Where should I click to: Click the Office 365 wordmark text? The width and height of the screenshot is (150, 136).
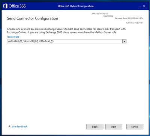(x=17, y=6)
